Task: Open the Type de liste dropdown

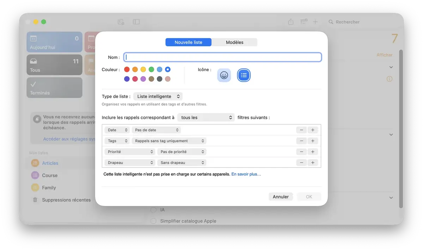Action: click(x=158, y=96)
